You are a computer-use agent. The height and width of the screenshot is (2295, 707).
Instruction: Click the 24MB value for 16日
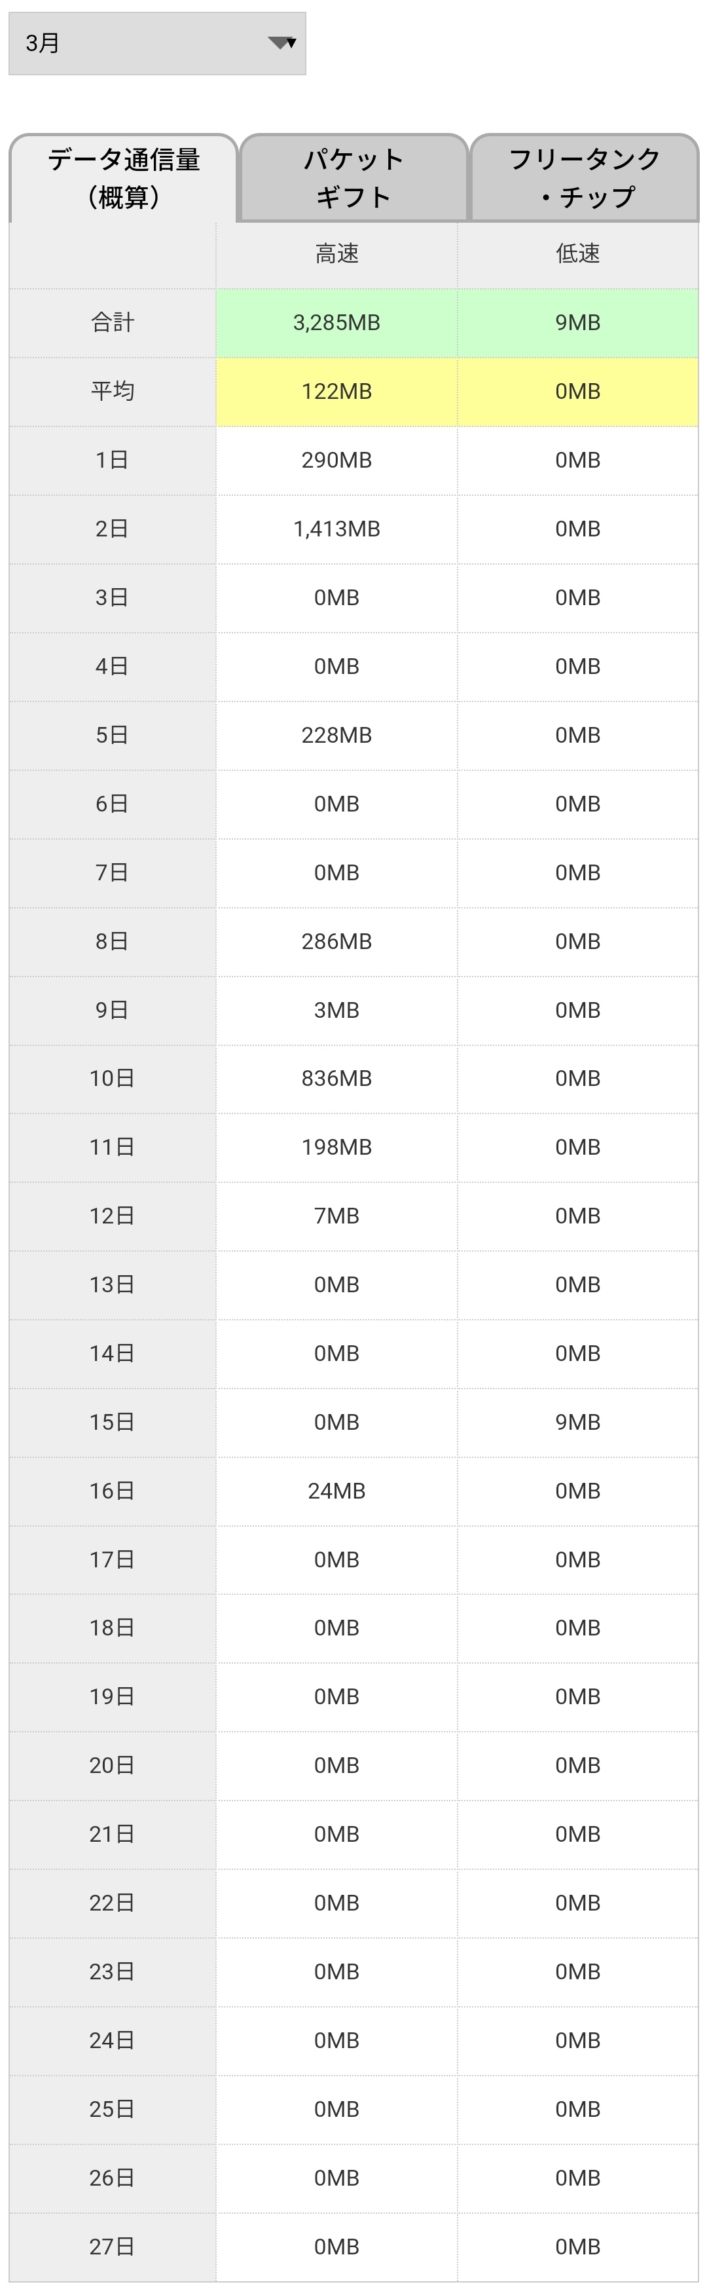pyautogui.click(x=336, y=1491)
